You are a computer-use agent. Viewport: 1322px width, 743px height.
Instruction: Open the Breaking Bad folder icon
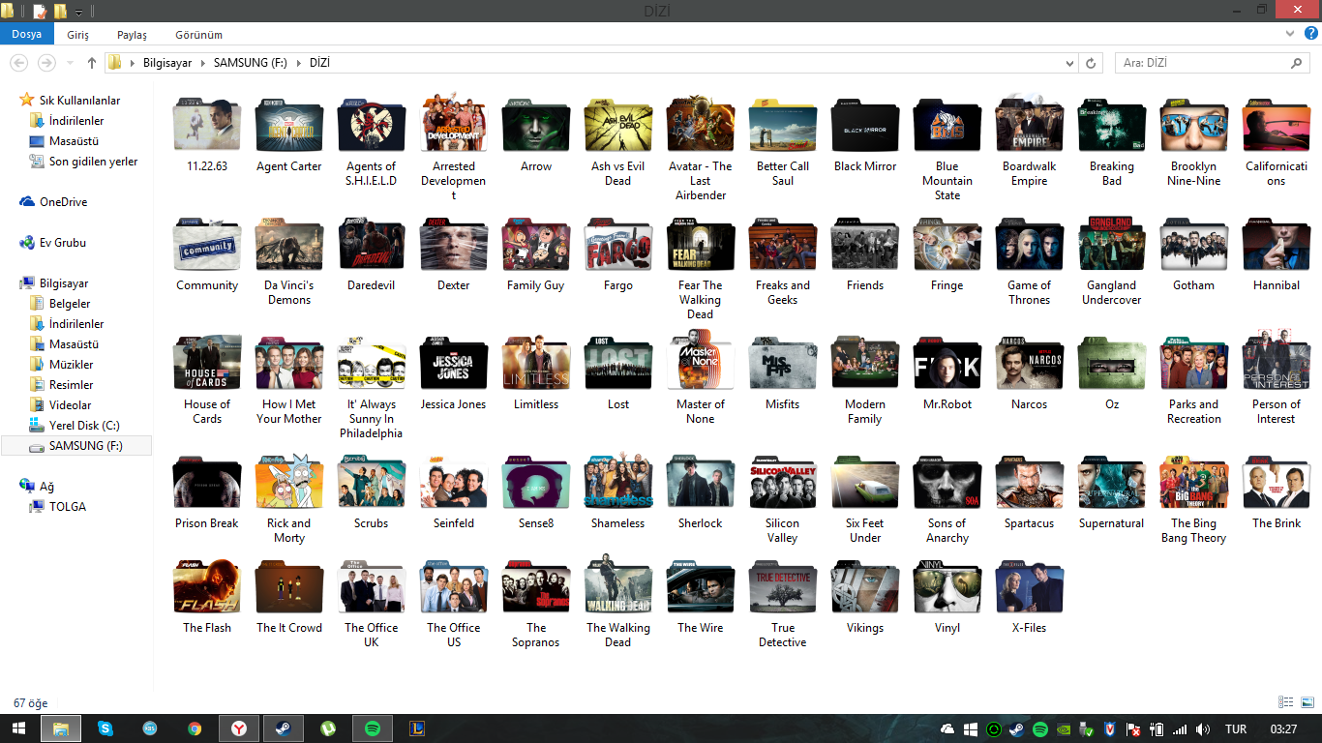(1112, 126)
